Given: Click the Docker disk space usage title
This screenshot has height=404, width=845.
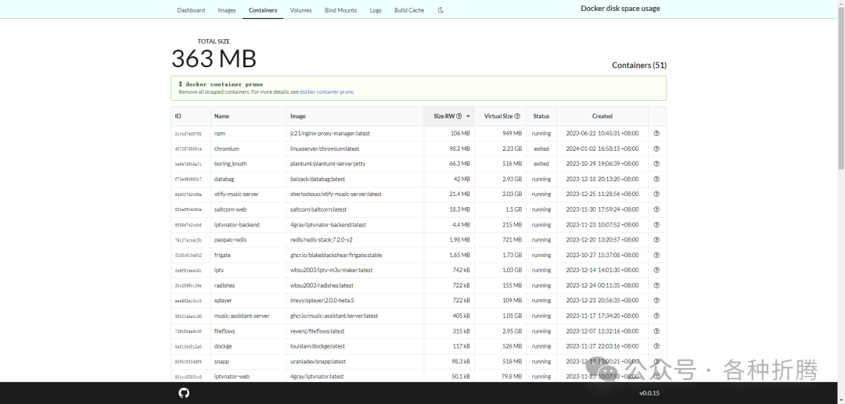Looking at the screenshot, I should (x=620, y=9).
